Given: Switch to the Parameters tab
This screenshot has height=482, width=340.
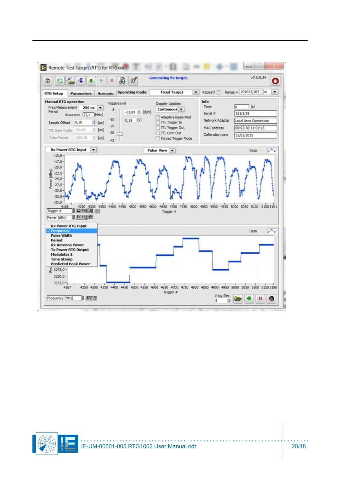Looking at the screenshot, I should tap(81, 93).
